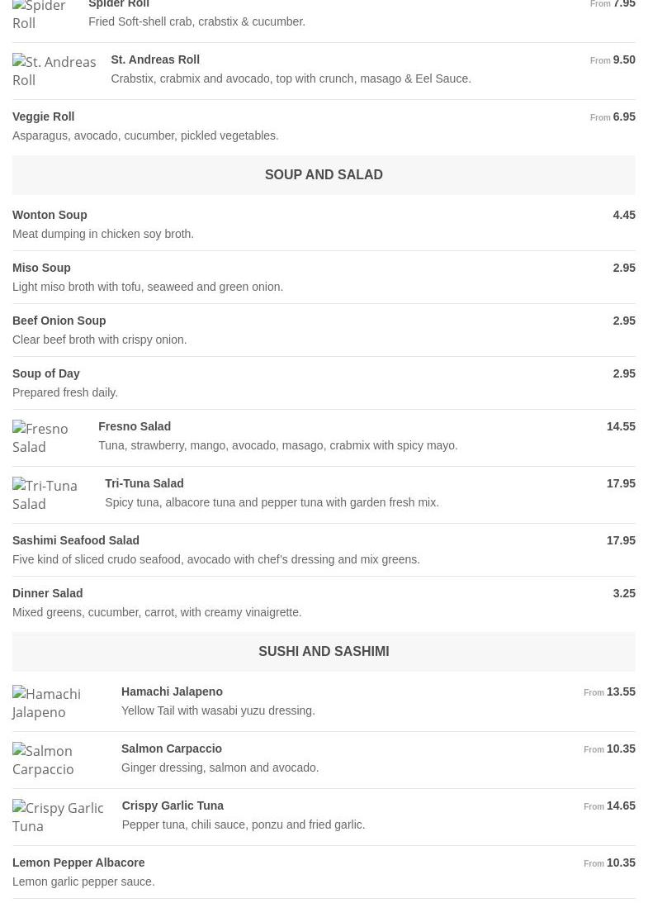This screenshot has width=648, height=903.
Task: Open the Tri-Tuna Salad picture
Action: click(x=48, y=495)
